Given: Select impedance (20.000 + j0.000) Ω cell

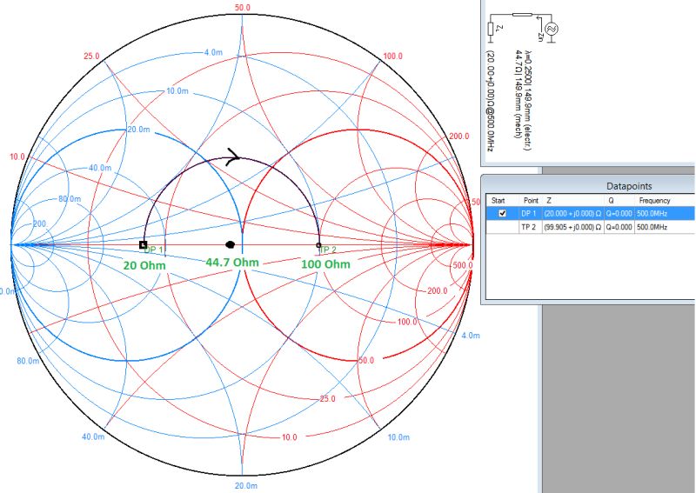Looking at the screenshot, I should pyautogui.click(x=572, y=213).
